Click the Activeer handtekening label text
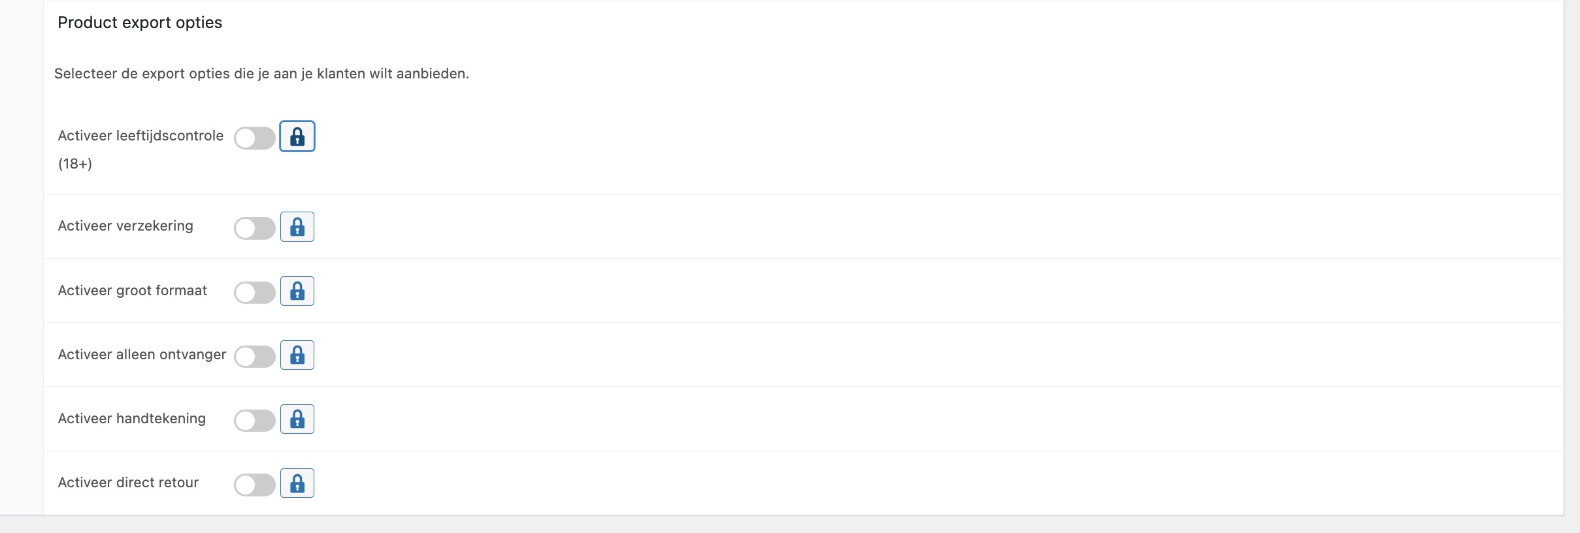The image size is (1580, 533). pos(131,418)
